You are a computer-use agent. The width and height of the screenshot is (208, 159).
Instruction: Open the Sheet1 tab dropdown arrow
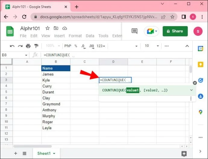coord(54,154)
